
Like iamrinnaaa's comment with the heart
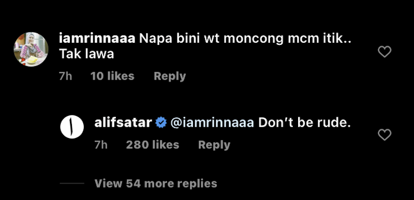[385, 52]
